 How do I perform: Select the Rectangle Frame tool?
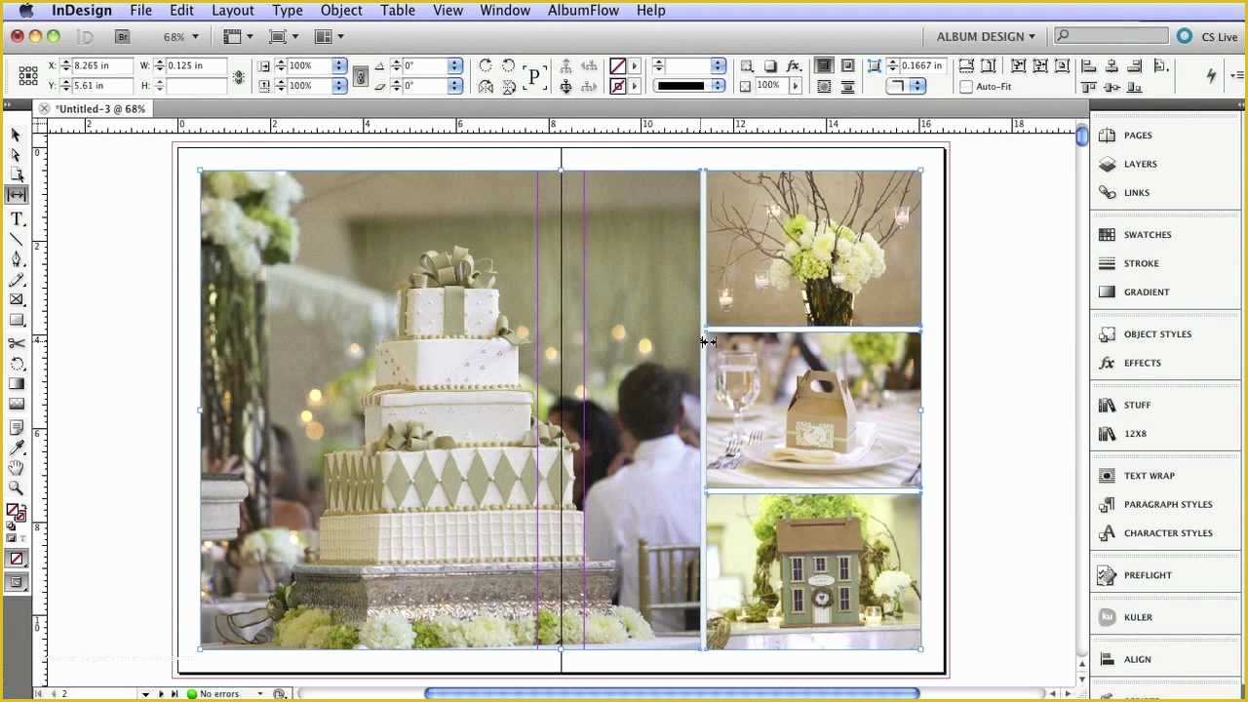click(17, 300)
